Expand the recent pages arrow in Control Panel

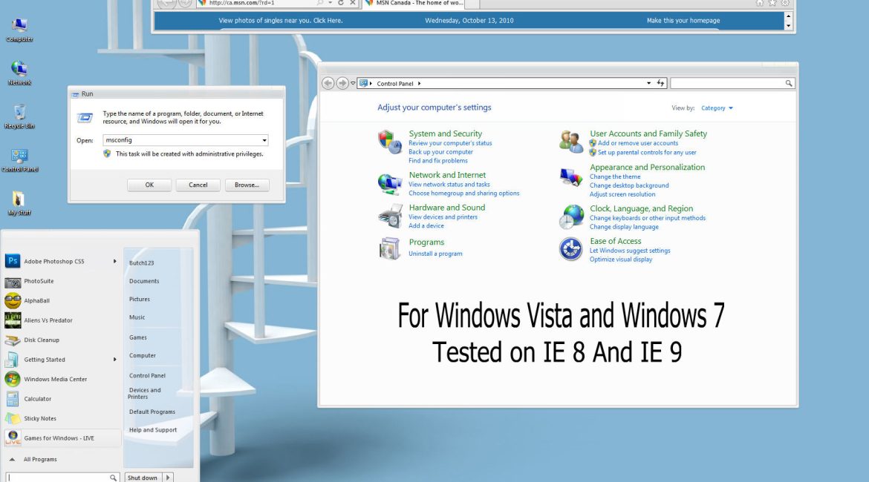pos(353,83)
